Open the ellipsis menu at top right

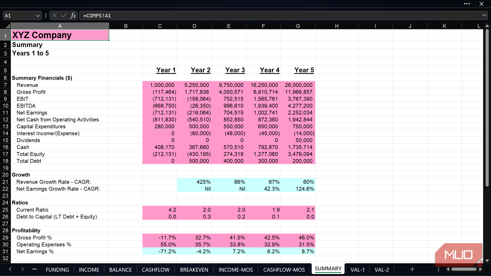pos(467,4)
